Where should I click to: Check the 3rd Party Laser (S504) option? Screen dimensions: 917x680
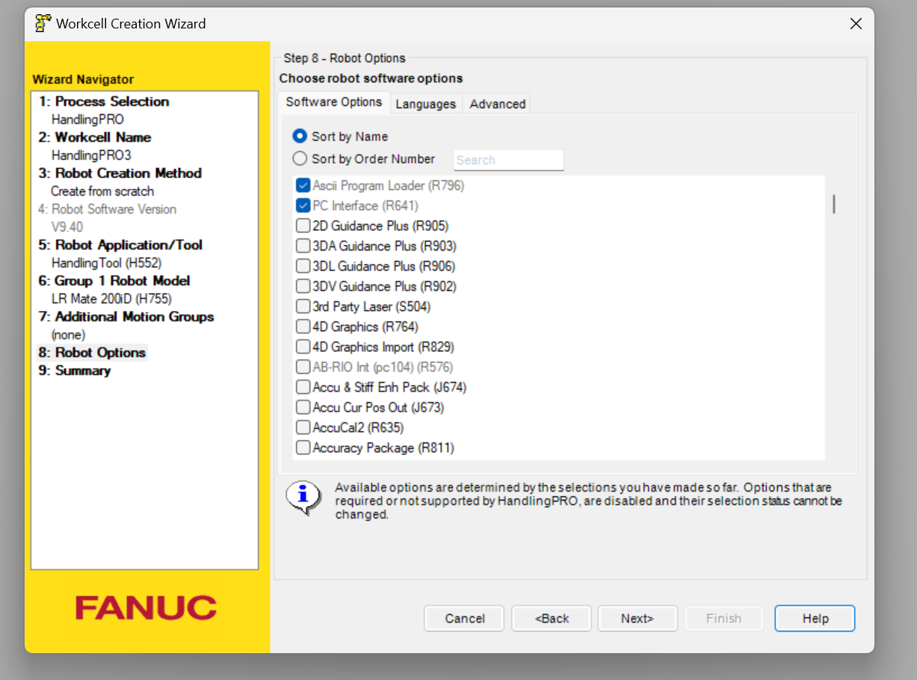coord(303,306)
